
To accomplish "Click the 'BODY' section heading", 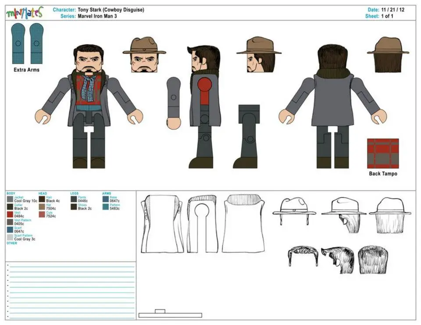I will tap(11, 193).
